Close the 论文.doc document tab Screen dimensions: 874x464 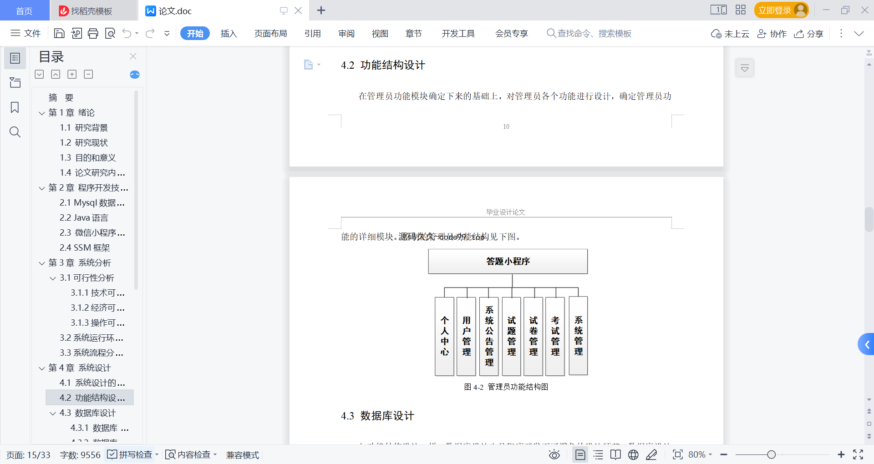(x=298, y=10)
